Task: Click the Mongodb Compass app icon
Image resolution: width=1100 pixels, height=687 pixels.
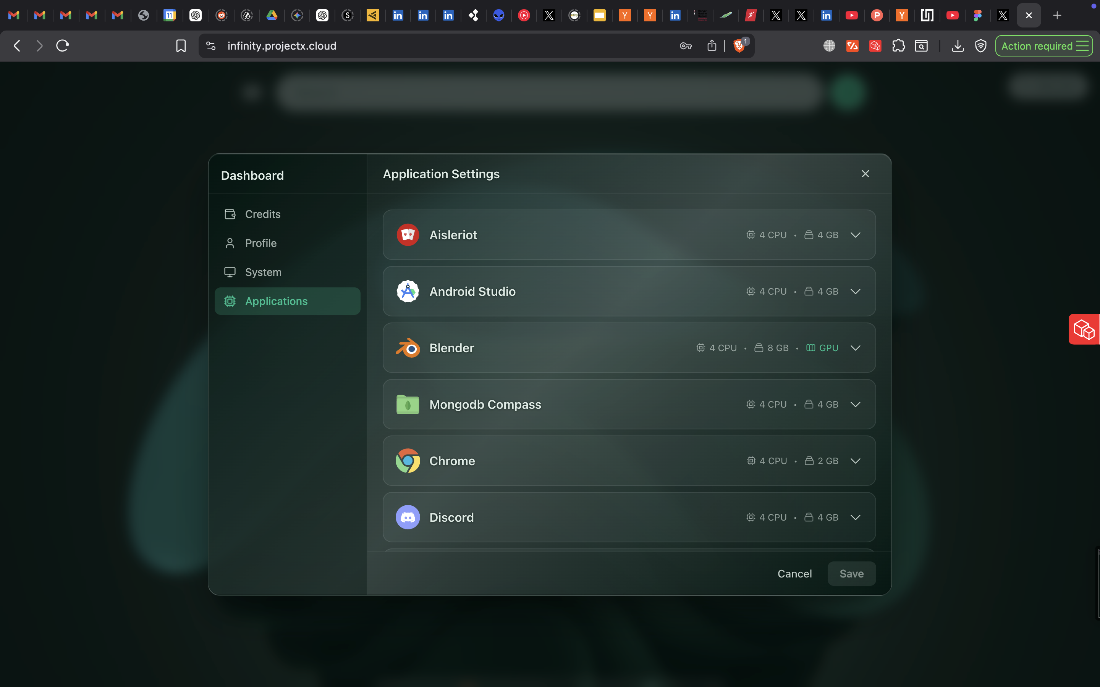Action: click(407, 404)
